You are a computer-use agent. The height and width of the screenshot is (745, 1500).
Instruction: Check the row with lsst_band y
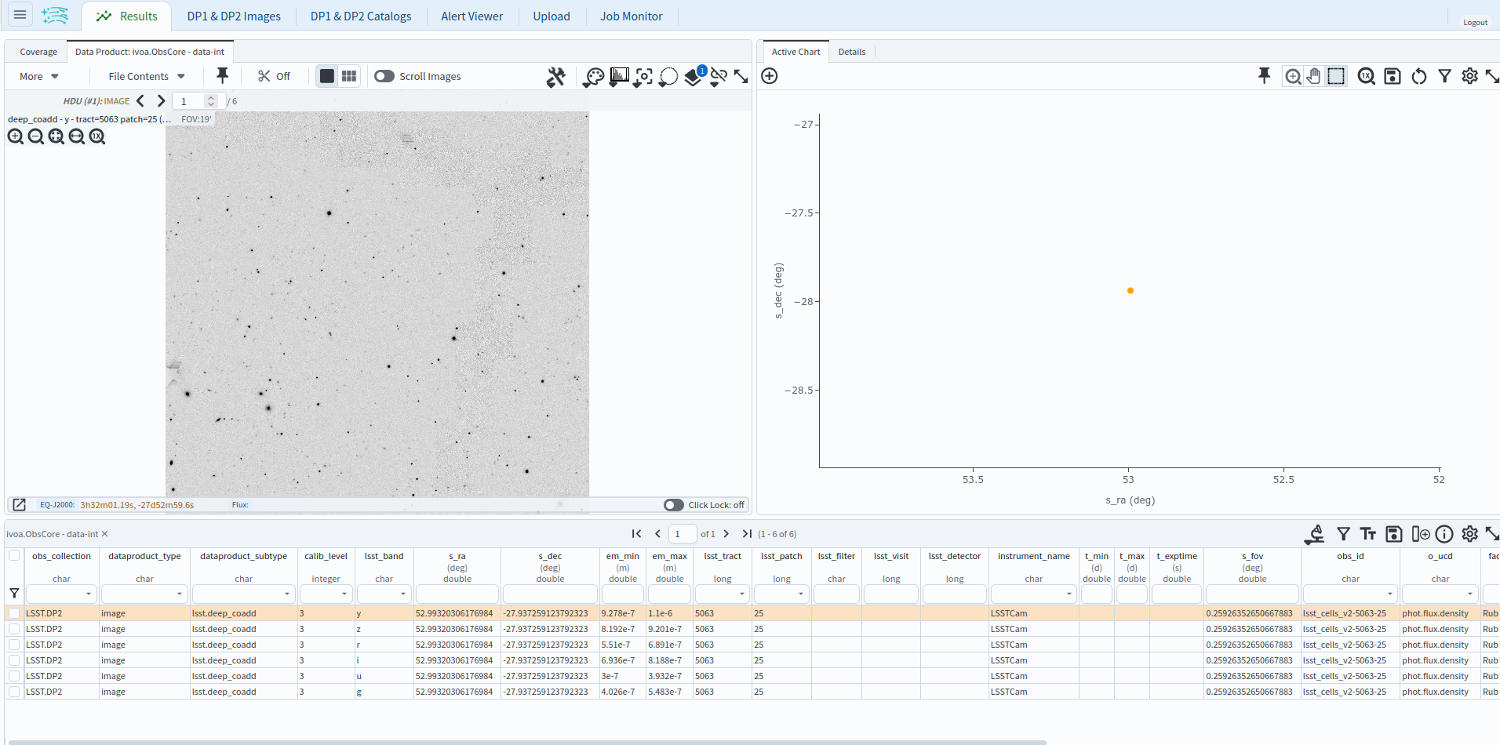(x=14, y=613)
